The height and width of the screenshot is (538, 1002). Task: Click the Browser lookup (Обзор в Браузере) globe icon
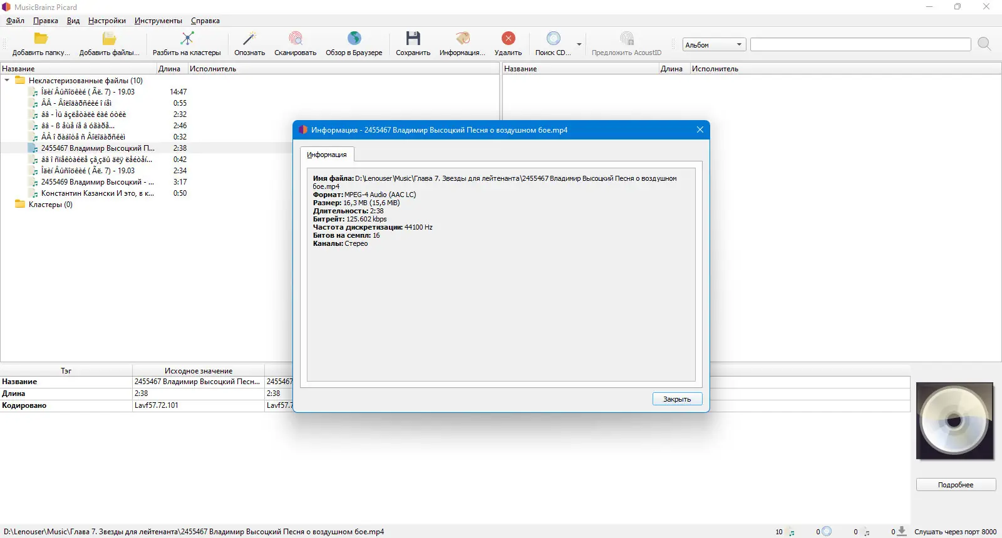[354, 38]
